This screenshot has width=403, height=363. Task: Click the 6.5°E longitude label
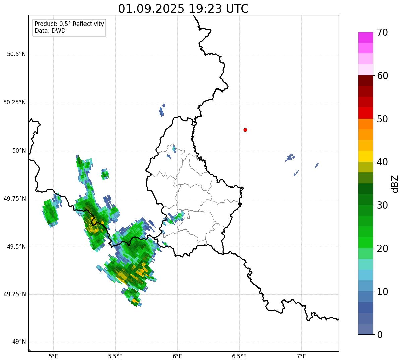point(239,356)
